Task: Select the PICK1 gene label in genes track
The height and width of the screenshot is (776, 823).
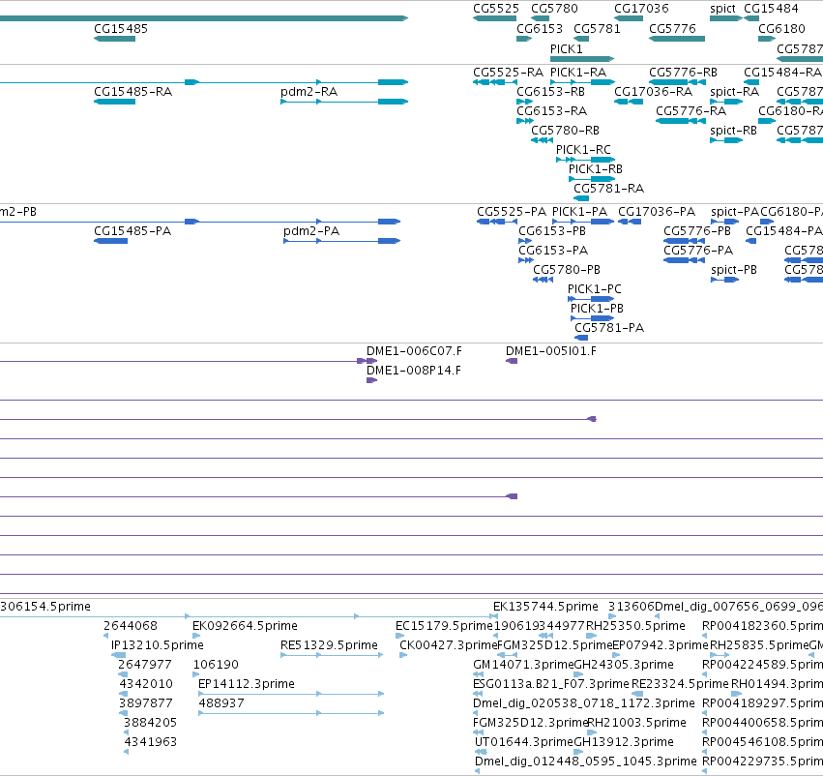Action: click(x=567, y=48)
